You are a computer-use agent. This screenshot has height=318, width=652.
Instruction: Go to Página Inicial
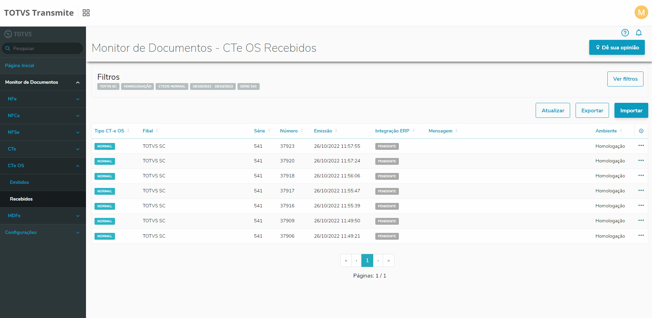click(x=43, y=66)
